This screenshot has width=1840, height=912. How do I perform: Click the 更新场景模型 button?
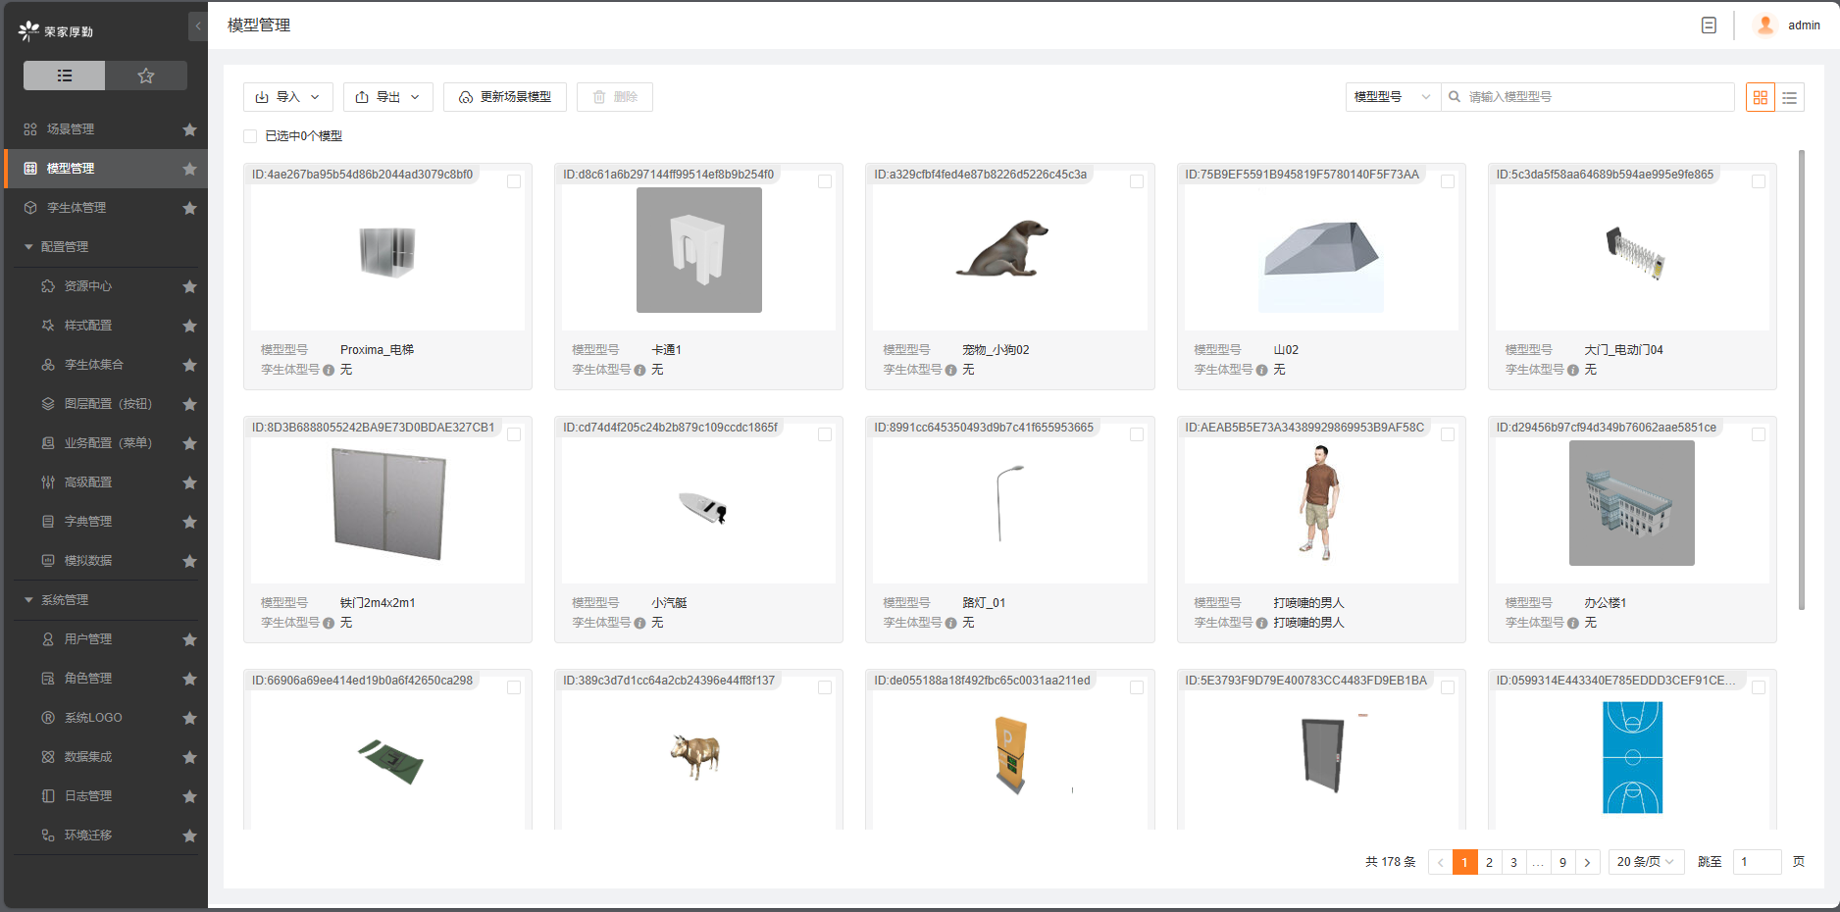(x=504, y=97)
